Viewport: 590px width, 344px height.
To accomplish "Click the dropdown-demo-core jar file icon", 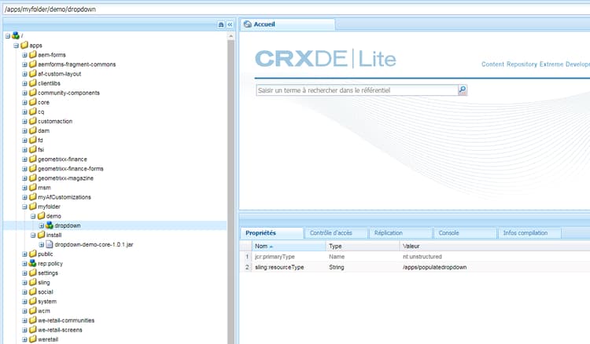I will coord(50,244).
